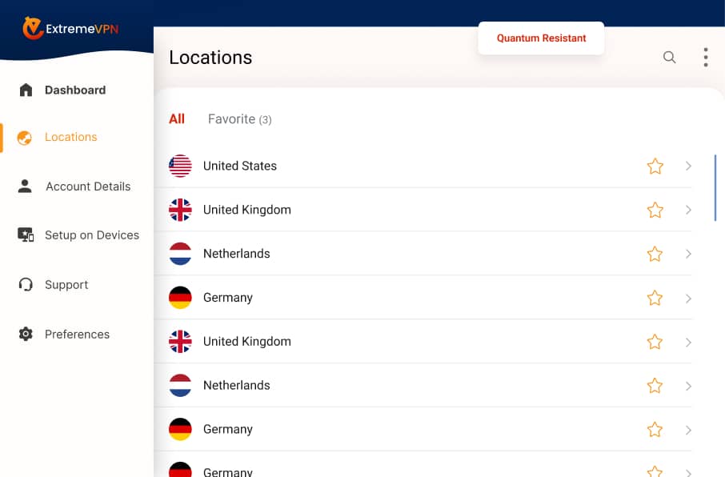Expand second United Kingdom row chevron

688,343
